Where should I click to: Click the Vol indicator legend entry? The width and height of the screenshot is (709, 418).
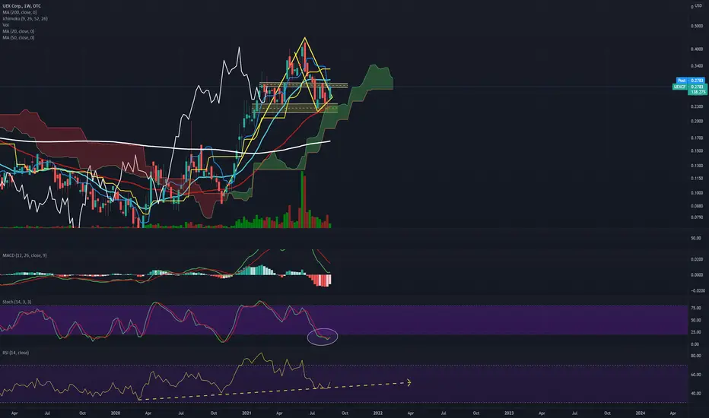(5, 25)
